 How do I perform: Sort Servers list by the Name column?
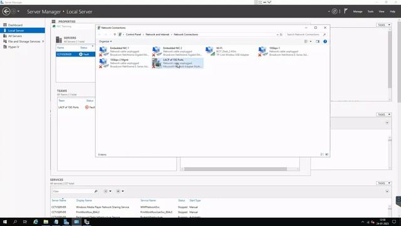[61, 48]
